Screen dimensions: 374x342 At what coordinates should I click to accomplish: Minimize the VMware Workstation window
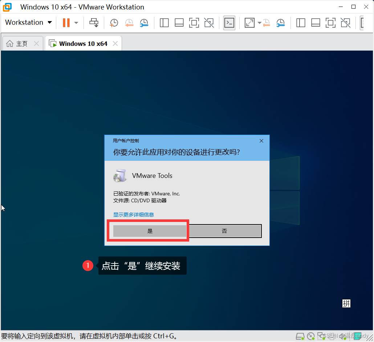[x=341, y=7]
